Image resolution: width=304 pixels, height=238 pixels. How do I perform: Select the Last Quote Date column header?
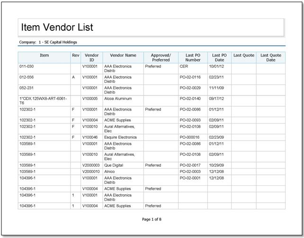click(x=270, y=57)
